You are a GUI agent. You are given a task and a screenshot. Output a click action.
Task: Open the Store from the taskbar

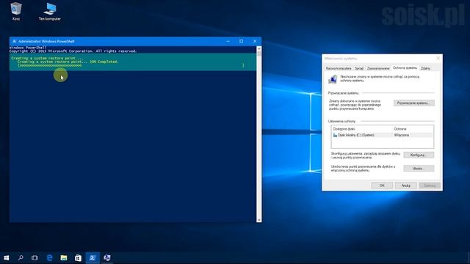click(78, 257)
